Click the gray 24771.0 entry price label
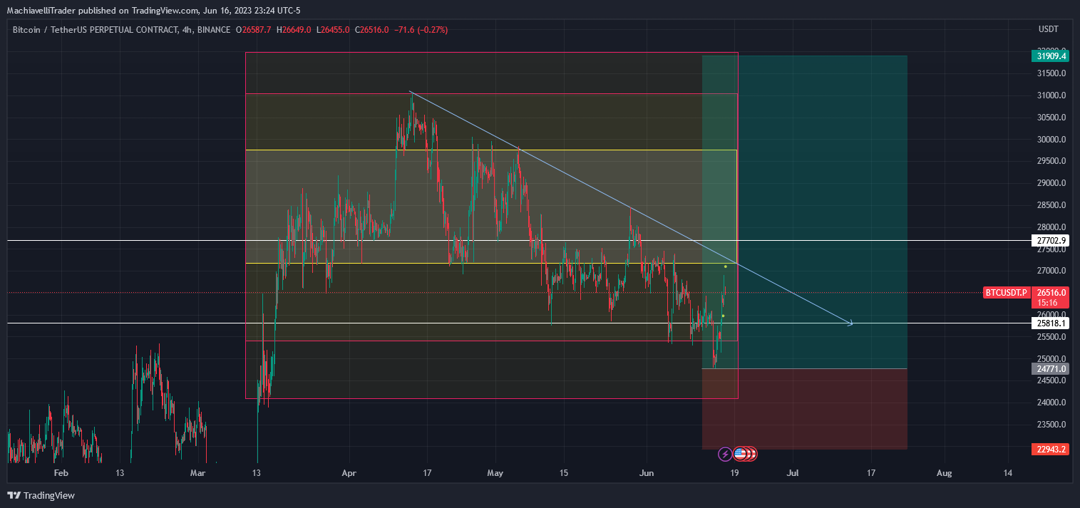 (x=1050, y=369)
